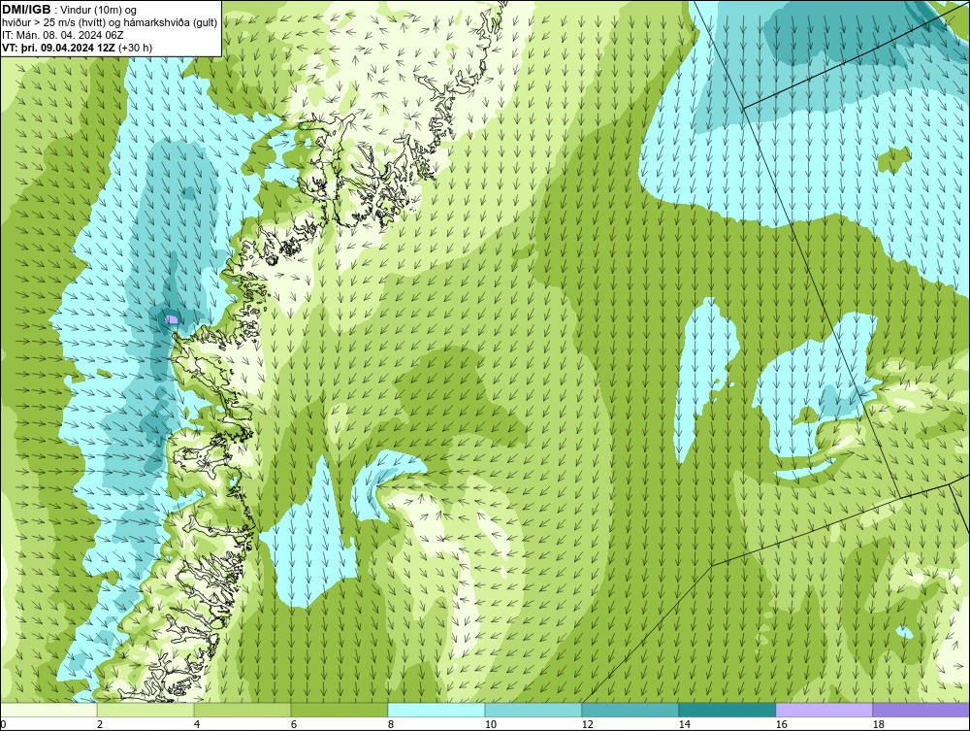The height and width of the screenshot is (731, 970).
Task: Click the 'IT: Mán. 08. 04. 2024 06Z' line
Action: (x=63, y=35)
